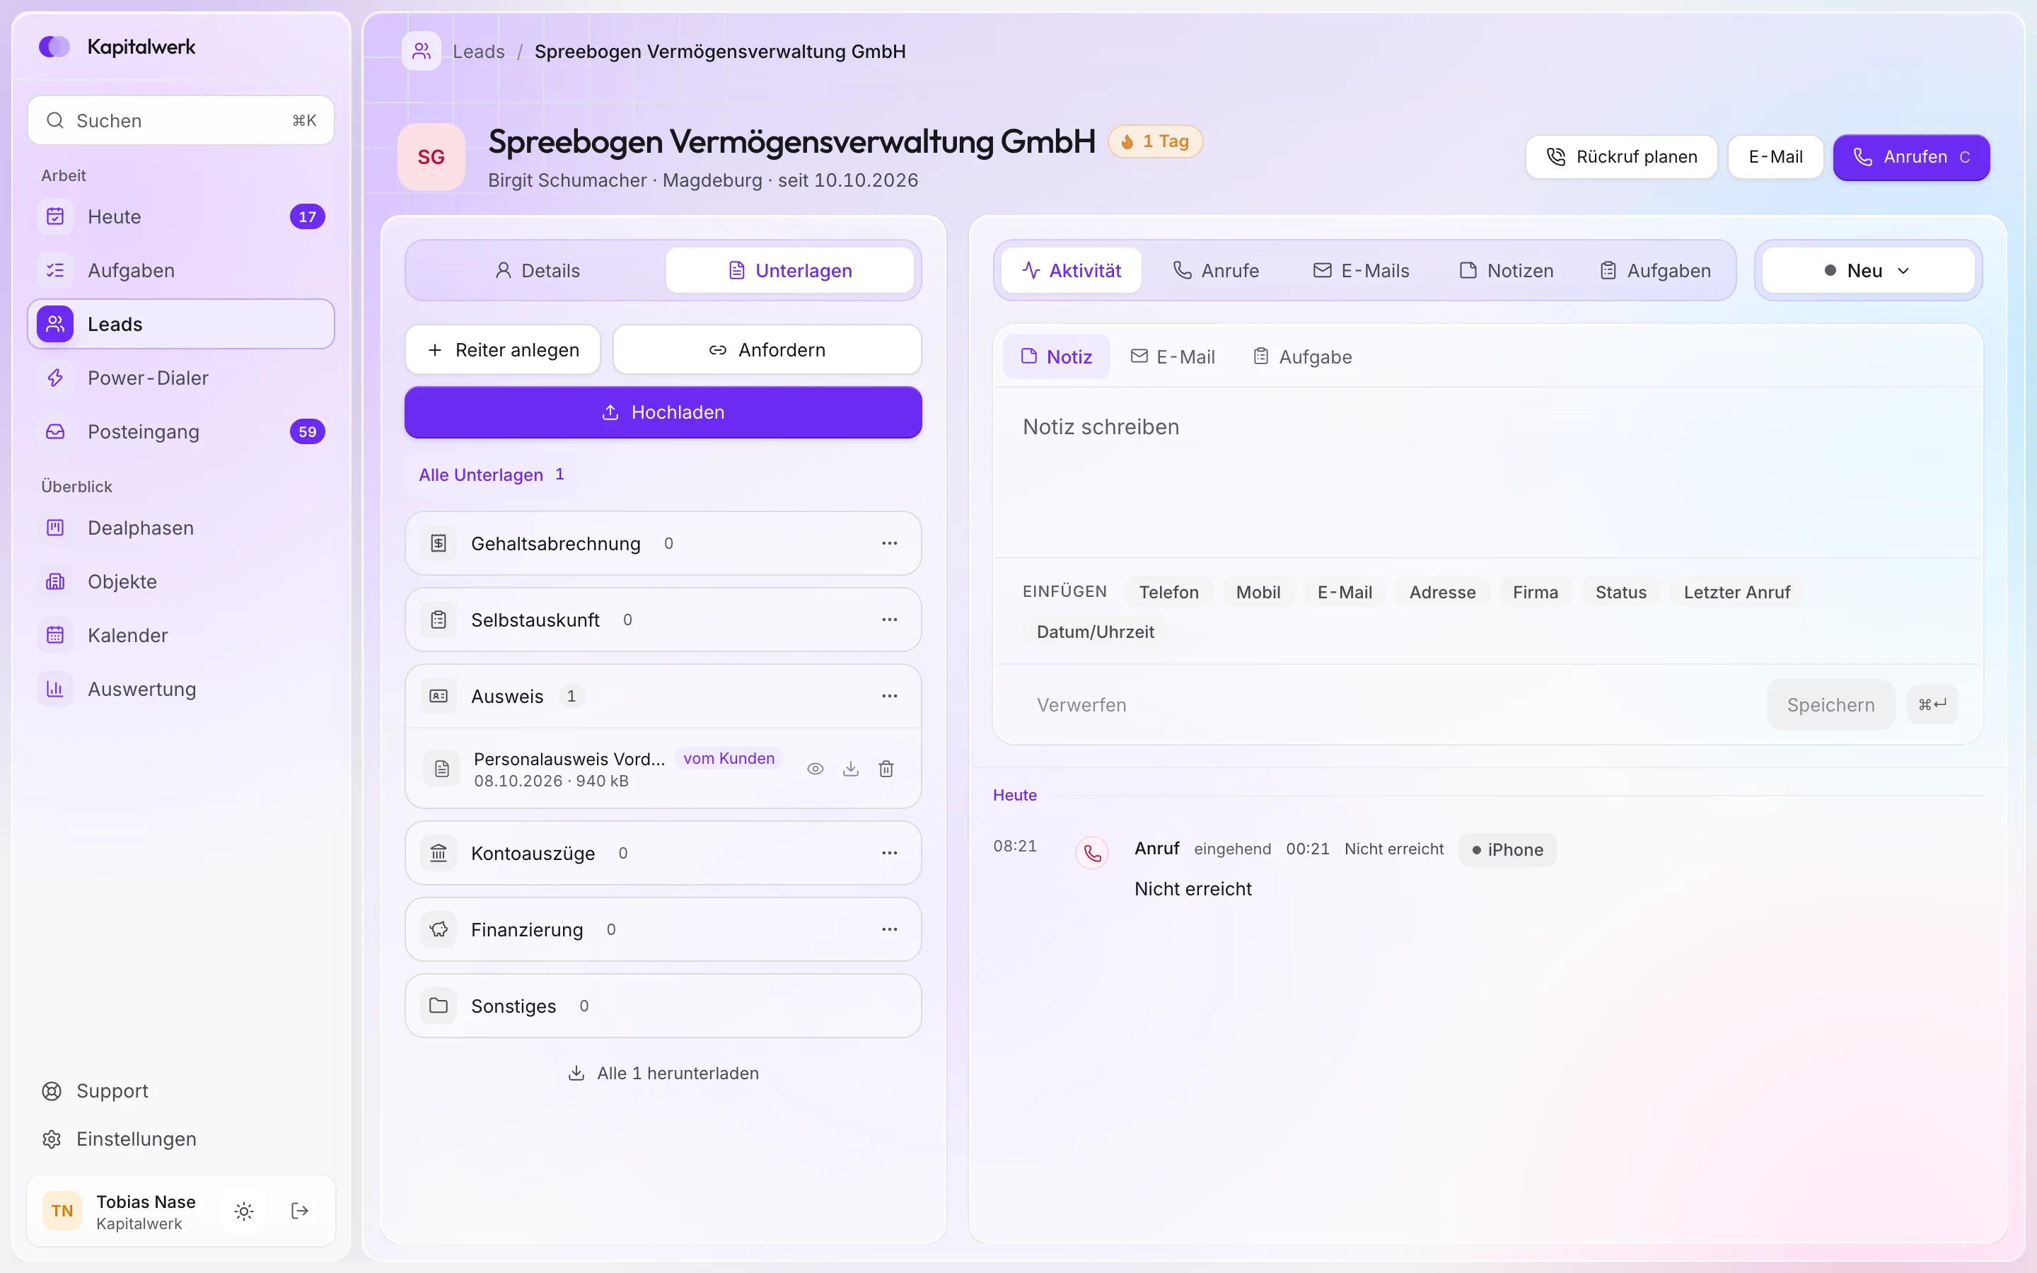Open the Power-Dialer
Image resolution: width=2037 pixels, height=1273 pixels.
pos(181,378)
